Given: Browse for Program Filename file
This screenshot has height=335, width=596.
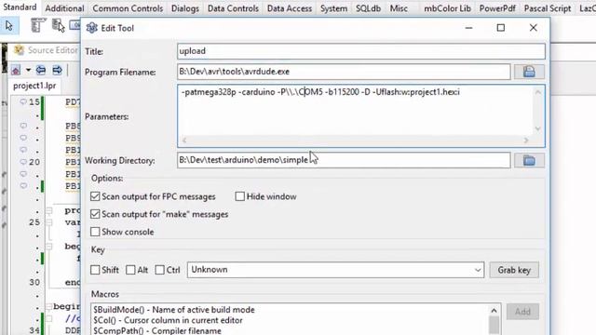Looking at the screenshot, I should (x=529, y=72).
